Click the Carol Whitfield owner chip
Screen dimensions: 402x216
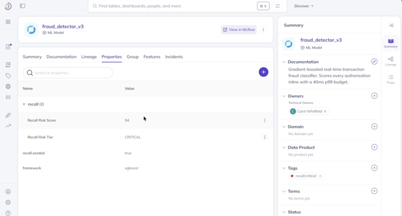coord(309,111)
